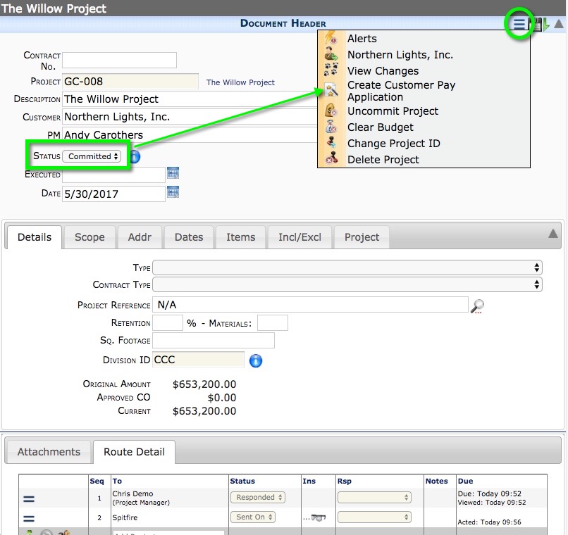This screenshot has height=535, width=568.
Task: Open the Type dropdown
Action: tap(347, 267)
